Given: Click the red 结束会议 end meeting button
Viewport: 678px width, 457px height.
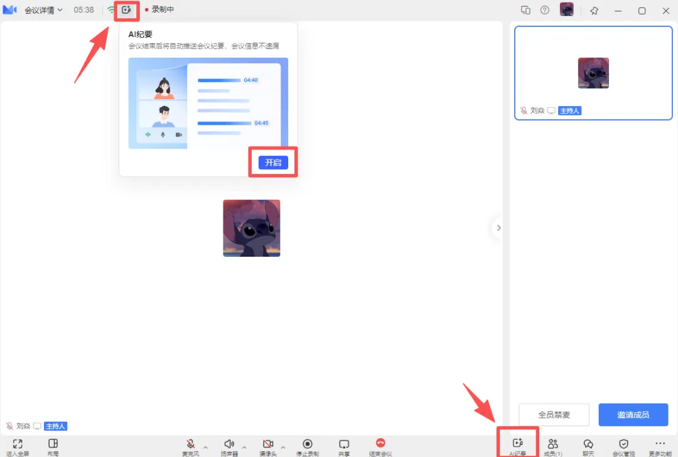Looking at the screenshot, I should tap(380, 447).
